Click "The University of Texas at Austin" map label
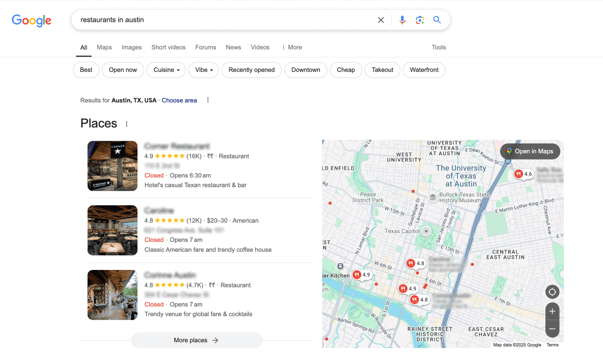This screenshot has width=603, height=363. [x=461, y=176]
